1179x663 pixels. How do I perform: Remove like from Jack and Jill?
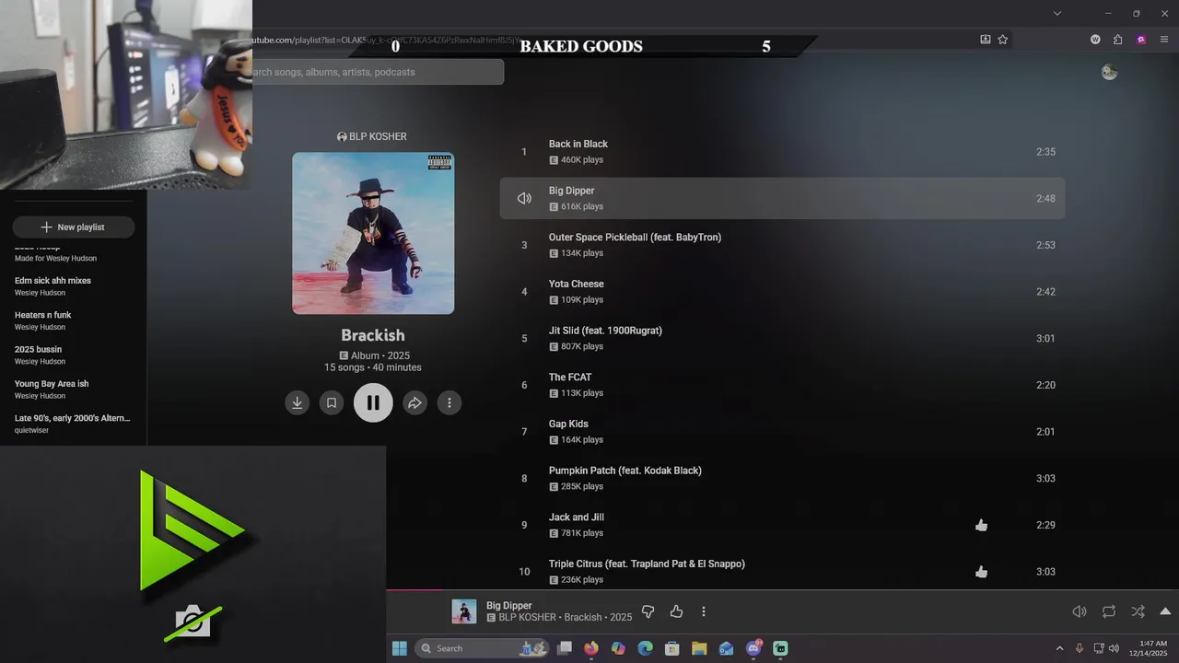click(x=981, y=525)
